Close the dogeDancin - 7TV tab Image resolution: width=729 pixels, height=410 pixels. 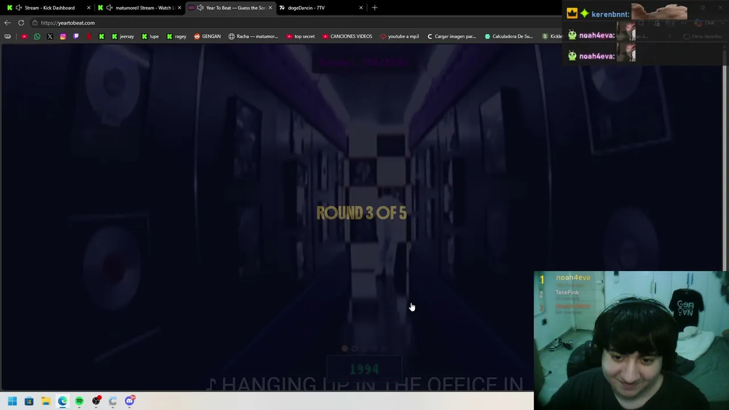pos(361,8)
